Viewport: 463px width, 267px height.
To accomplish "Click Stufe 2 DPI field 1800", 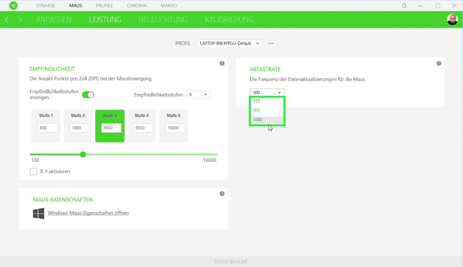I will [x=80, y=128].
